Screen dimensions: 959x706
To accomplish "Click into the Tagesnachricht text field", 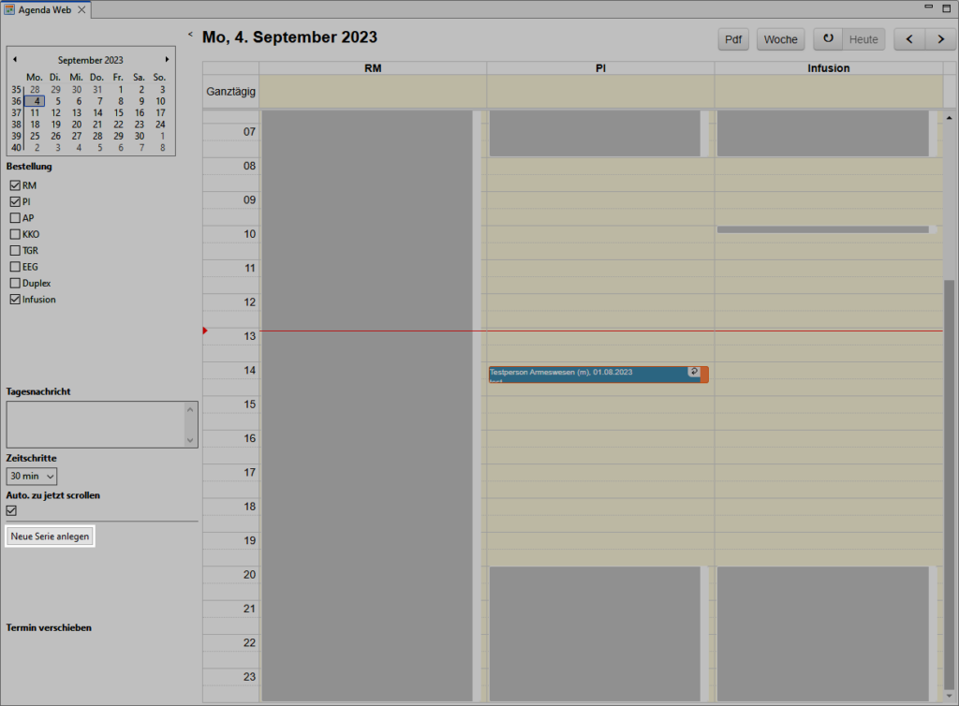I will click(x=96, y=424).
